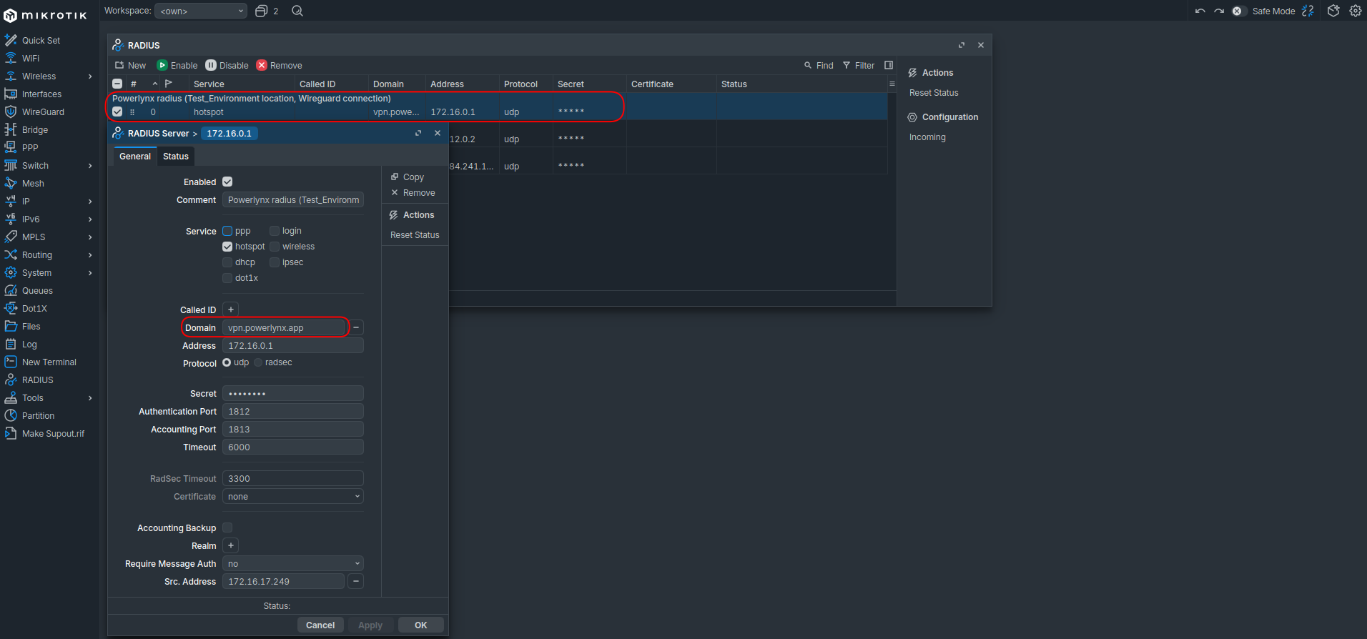1367x639 pixels.
Task: Click the OK button
Action: click(x=420, y=625)
